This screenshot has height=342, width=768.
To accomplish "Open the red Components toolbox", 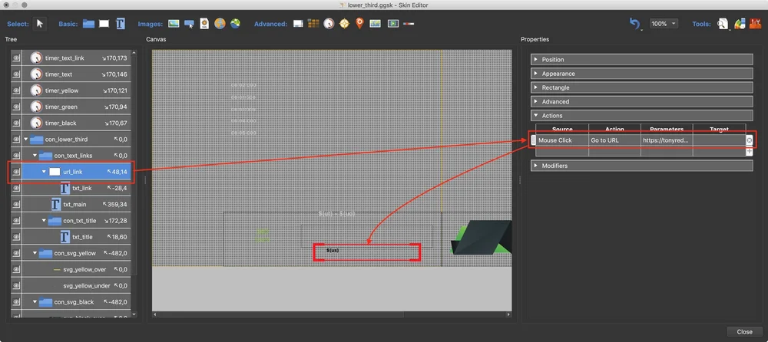I will (x=755, y=24).
